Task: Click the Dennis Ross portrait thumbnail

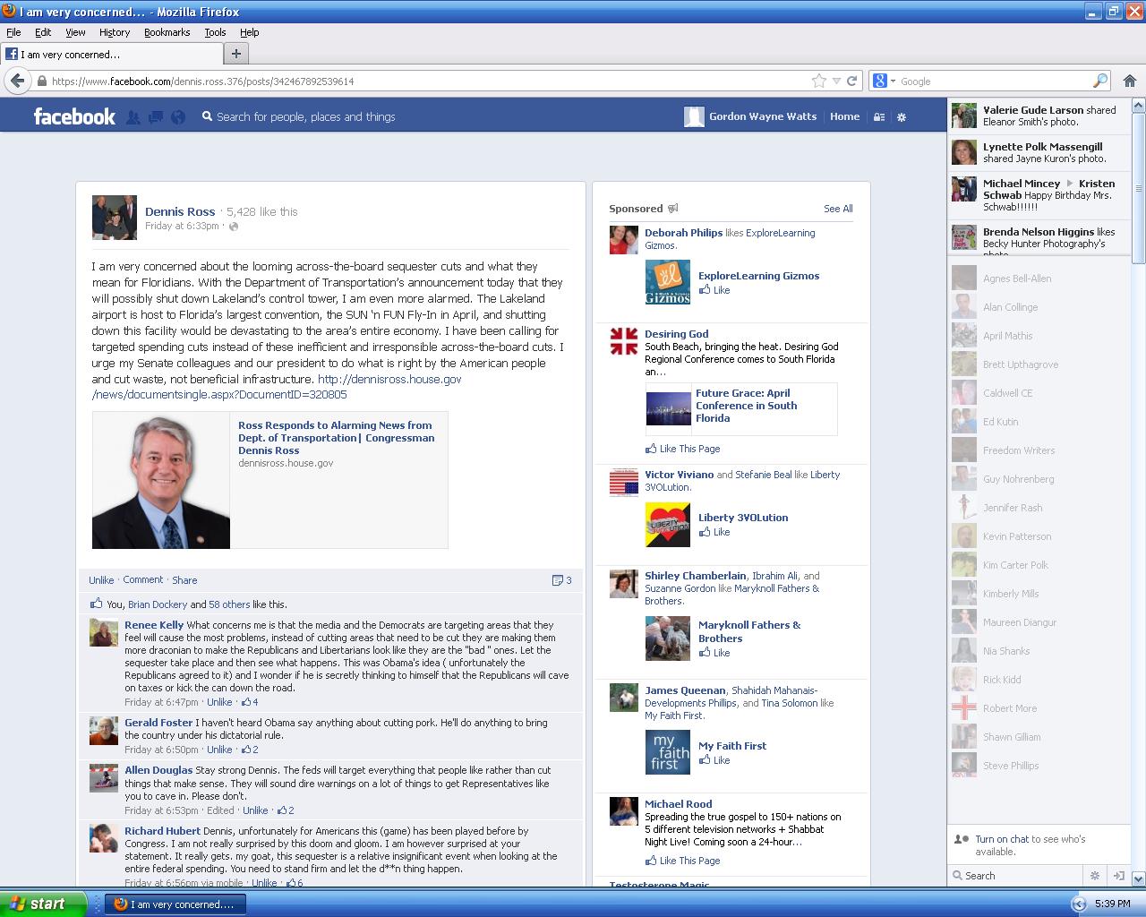Action: (x=161, y=481)
